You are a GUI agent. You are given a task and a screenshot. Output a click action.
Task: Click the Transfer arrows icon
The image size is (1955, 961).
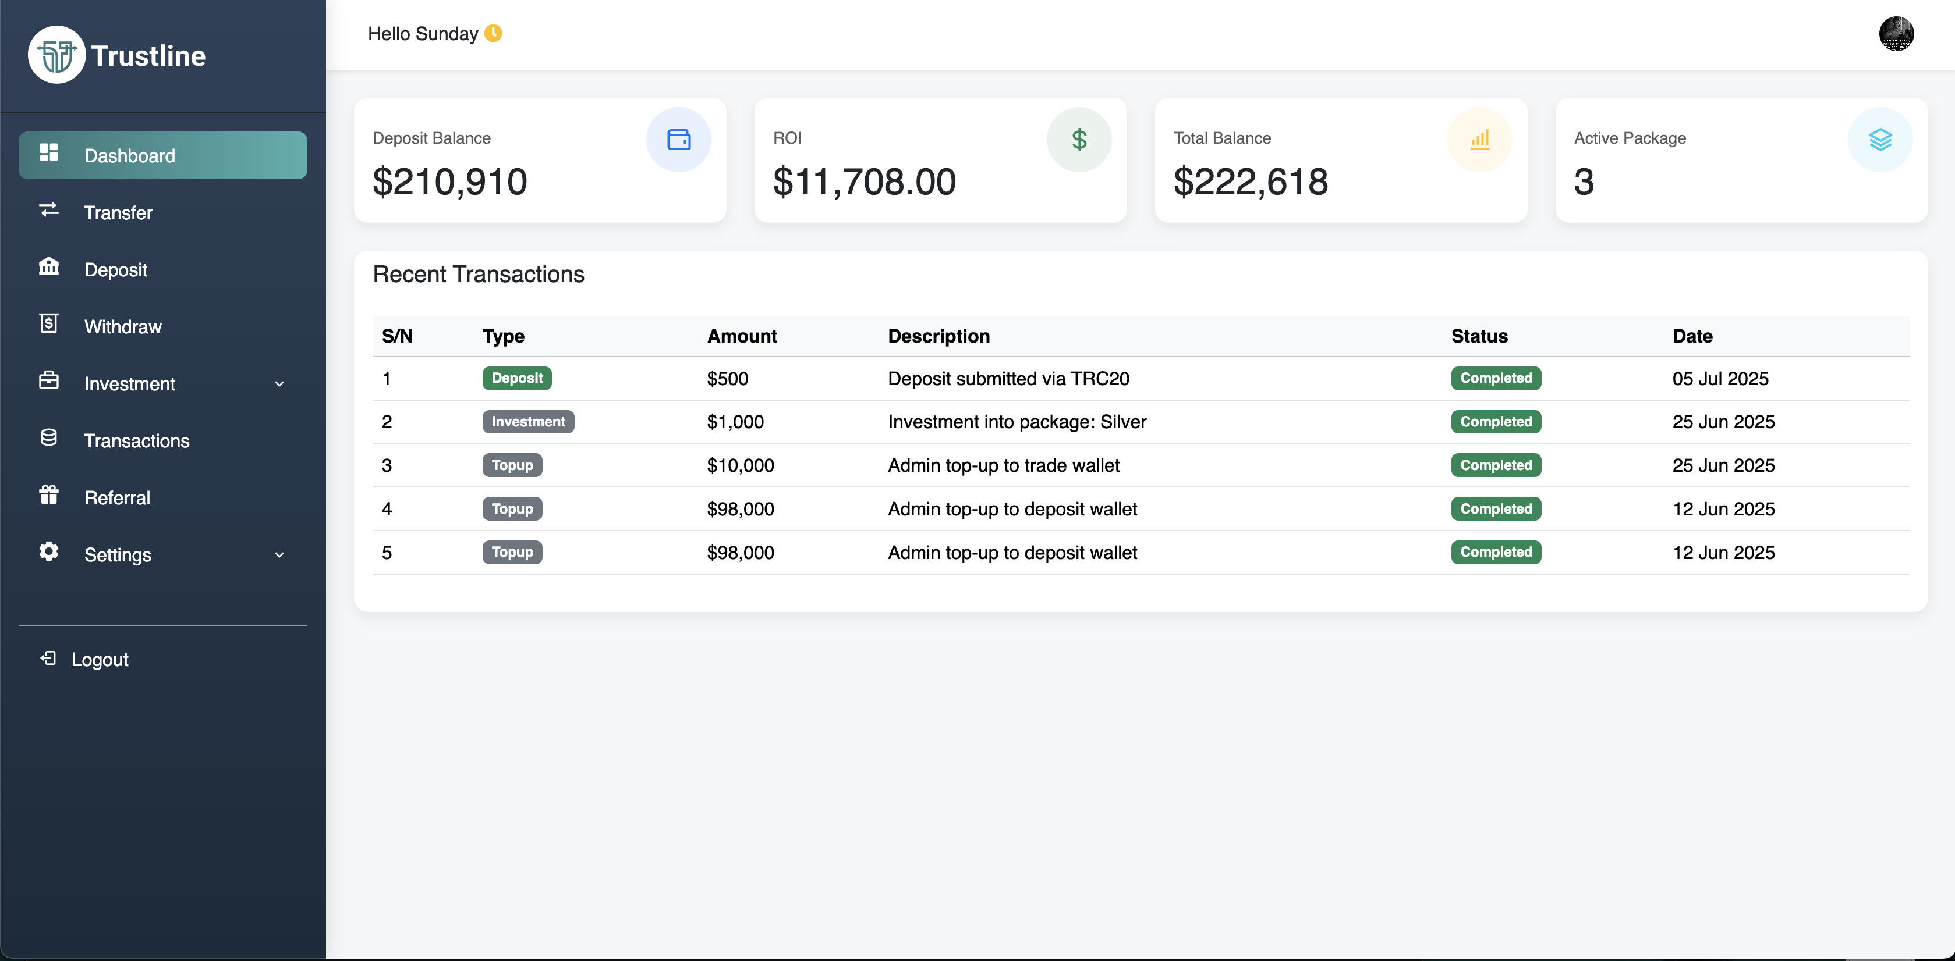click(x=48, y=210)
